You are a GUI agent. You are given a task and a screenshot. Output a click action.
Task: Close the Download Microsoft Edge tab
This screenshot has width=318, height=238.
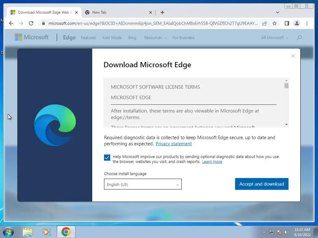[76, 12]
